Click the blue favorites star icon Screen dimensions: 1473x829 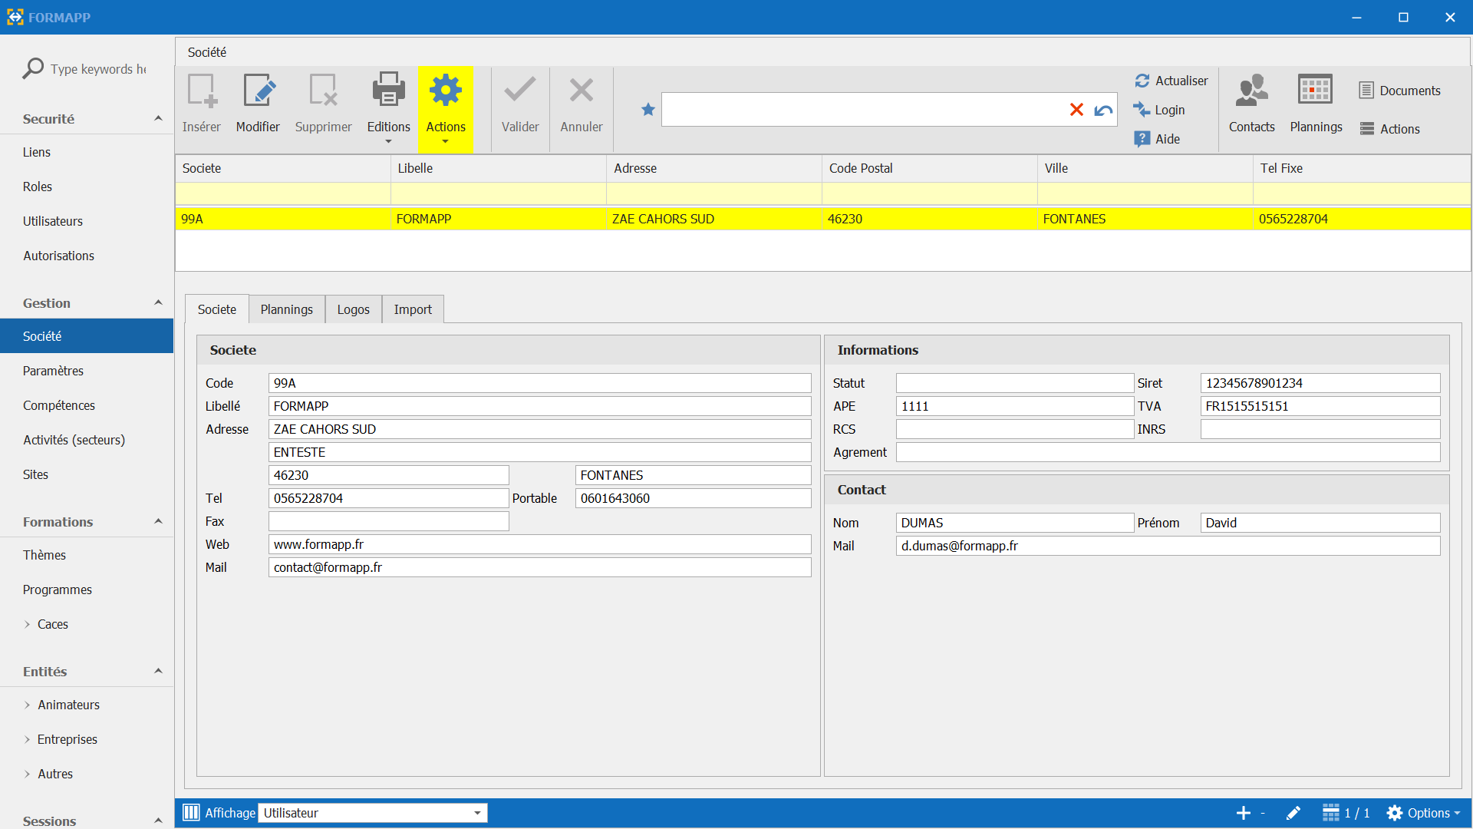(648, 110)
